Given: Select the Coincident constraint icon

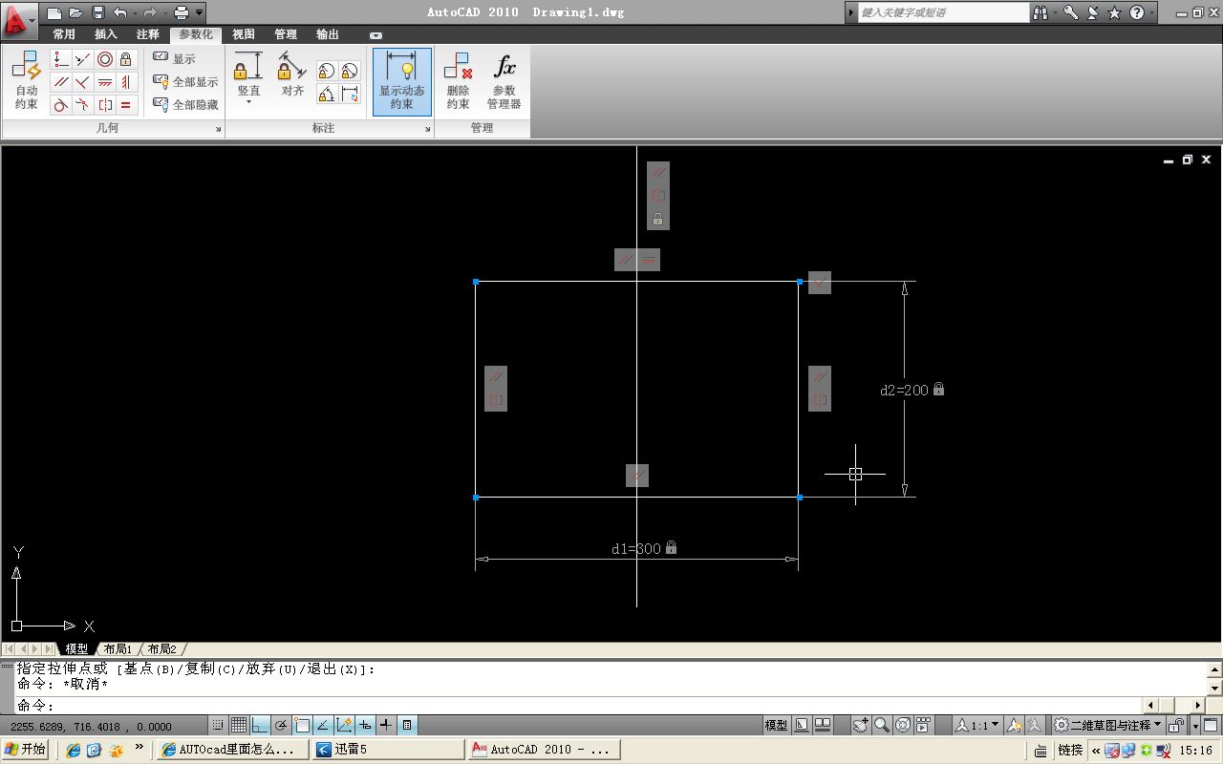Looking at the screenshot, I should (60, 59).
